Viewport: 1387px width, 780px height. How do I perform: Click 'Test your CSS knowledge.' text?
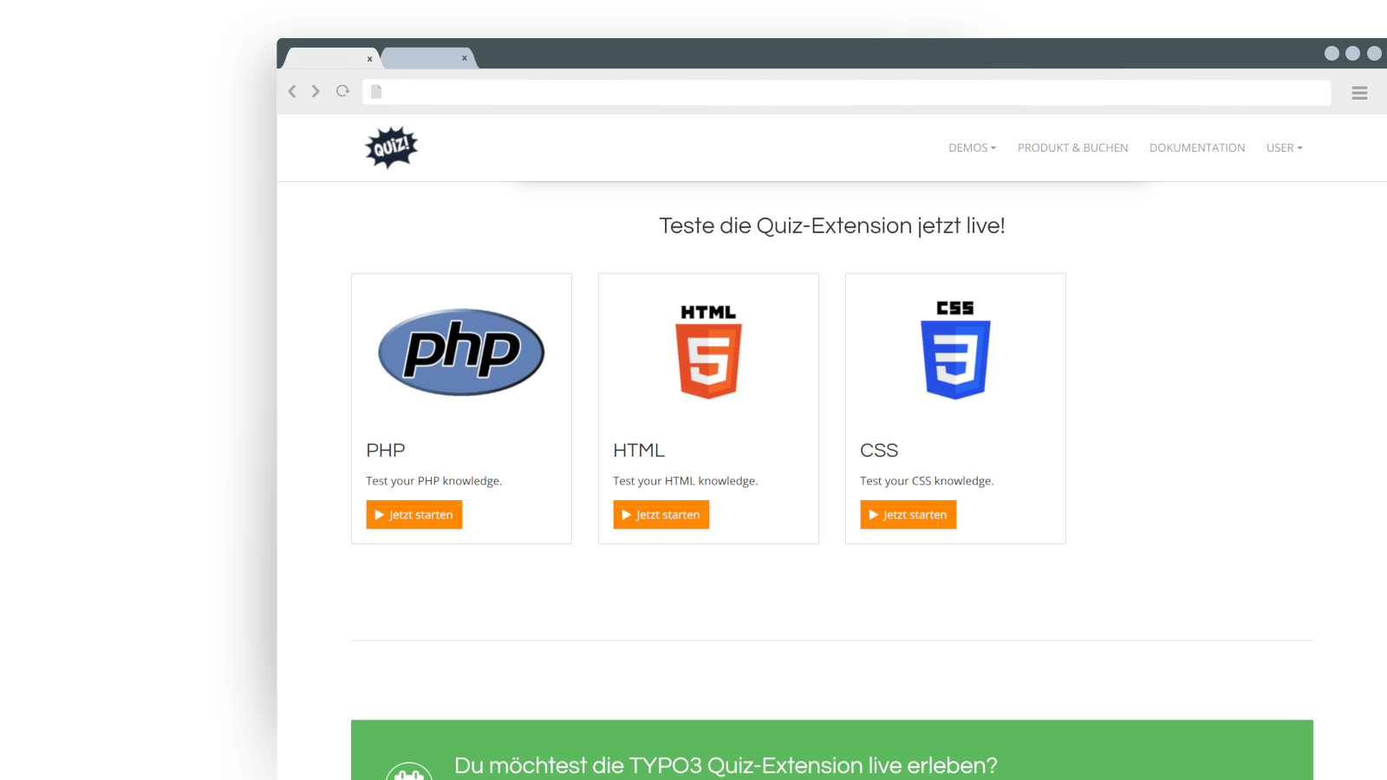[x=927, y=481]
